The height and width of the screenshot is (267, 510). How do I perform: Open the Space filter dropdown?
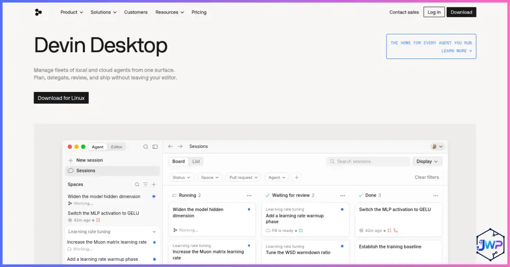click(210, 178)
